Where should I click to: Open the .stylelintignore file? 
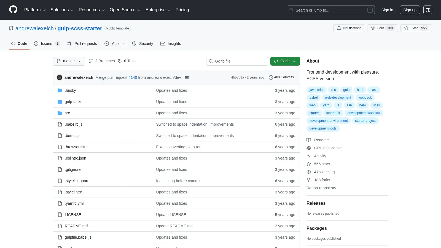(77, 181)
